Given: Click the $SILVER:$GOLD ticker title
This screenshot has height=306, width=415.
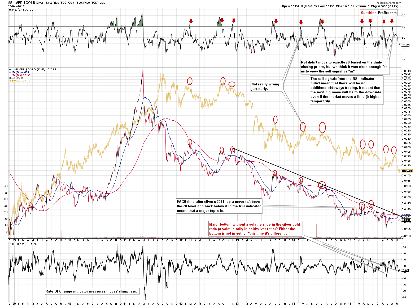Looking at the screenshot, I should coord(22,3).
